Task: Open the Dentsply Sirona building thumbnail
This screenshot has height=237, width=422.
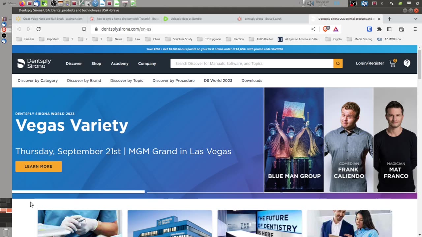Action: coord(170,224)
